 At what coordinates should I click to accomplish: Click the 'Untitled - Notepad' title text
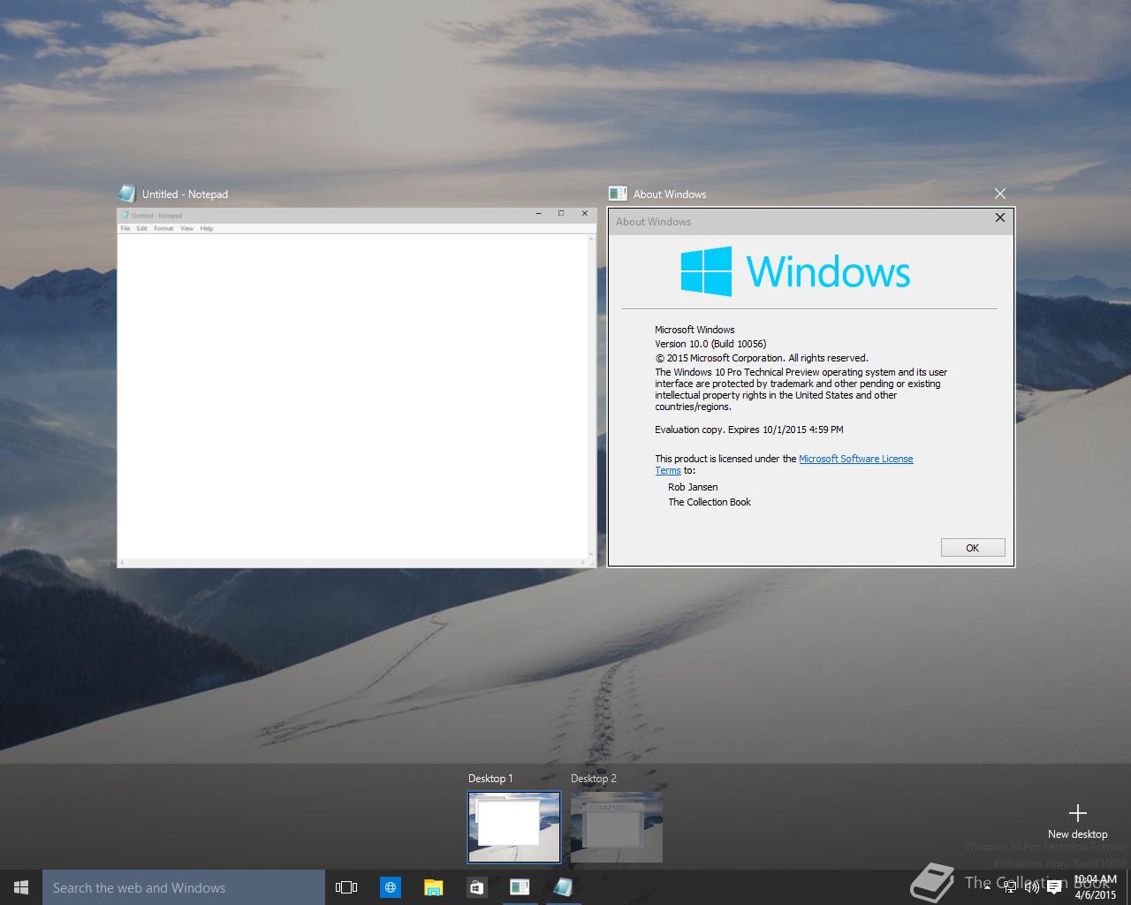point(185,194)
